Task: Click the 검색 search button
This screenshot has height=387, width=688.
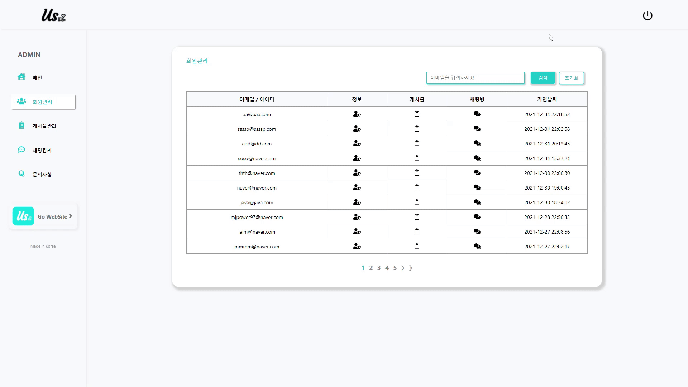Action: click(543, 78)
